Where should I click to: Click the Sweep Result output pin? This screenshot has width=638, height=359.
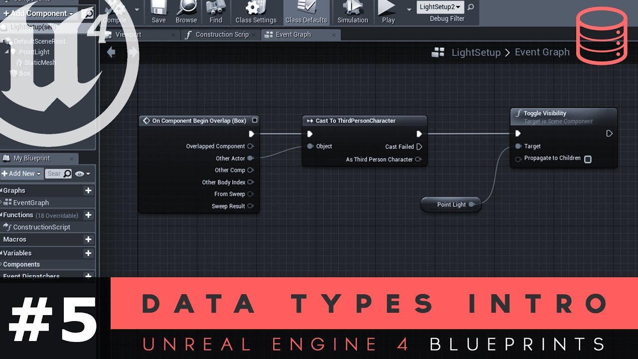(x=250, y=206)
